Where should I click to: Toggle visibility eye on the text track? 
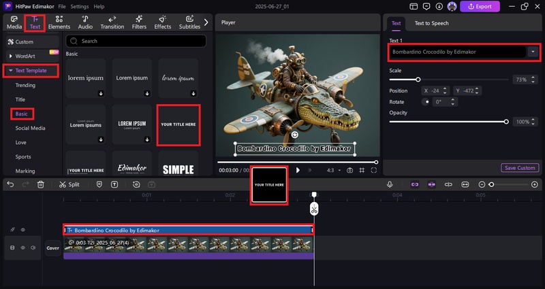coord(22,230)
